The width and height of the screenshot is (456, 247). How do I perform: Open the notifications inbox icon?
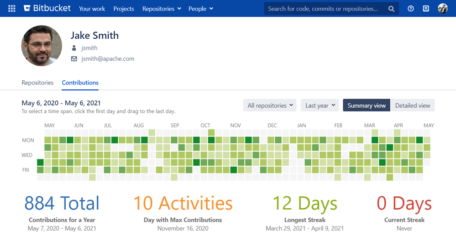pyautogui.click(x=426, y=8)
